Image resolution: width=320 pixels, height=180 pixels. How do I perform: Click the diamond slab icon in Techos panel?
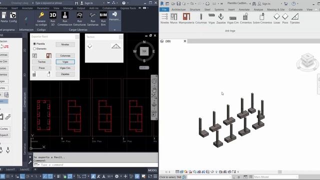tap(90, 46)
